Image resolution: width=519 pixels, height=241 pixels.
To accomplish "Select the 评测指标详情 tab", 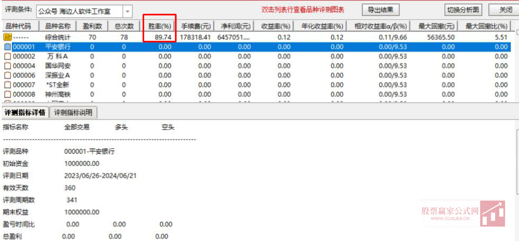I will pos(25,112).
